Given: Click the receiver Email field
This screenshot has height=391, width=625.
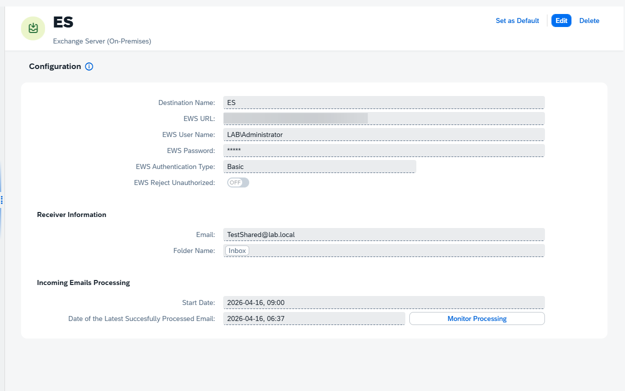Looking at the screenshot, I should coord(384,234).
